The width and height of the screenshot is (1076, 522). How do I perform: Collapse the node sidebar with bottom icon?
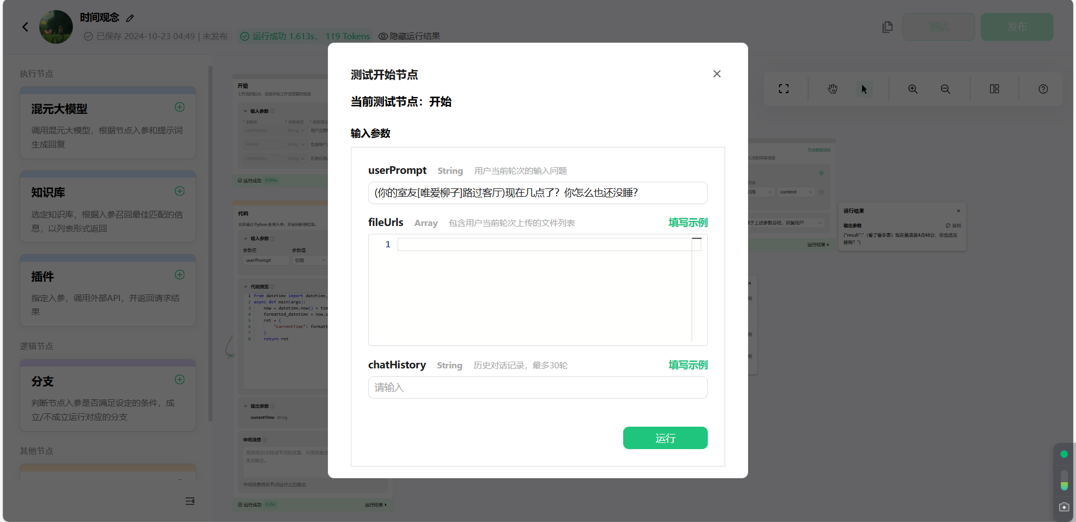point(190,501)
